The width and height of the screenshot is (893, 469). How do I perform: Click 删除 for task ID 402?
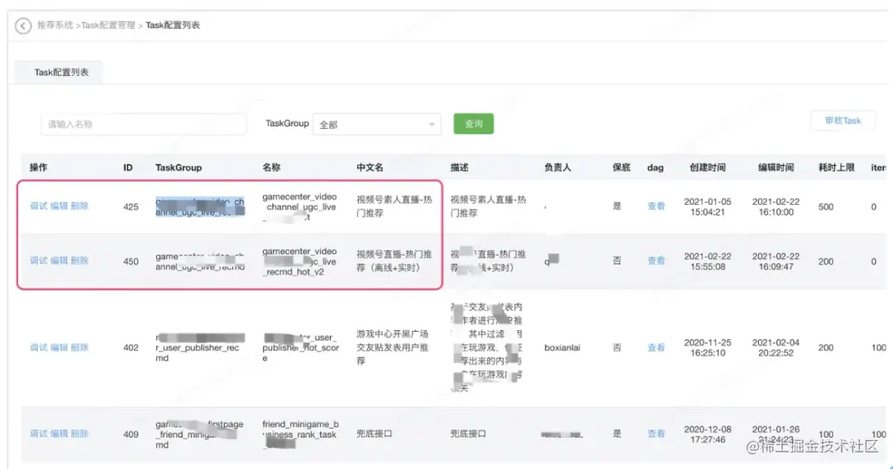click(x=79, y=348)
